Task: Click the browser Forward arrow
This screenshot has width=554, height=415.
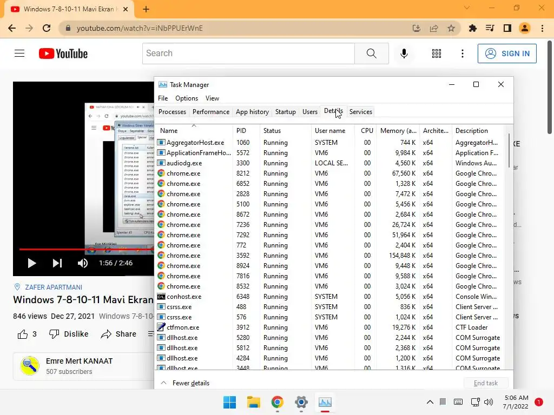Action: (29, 28)
